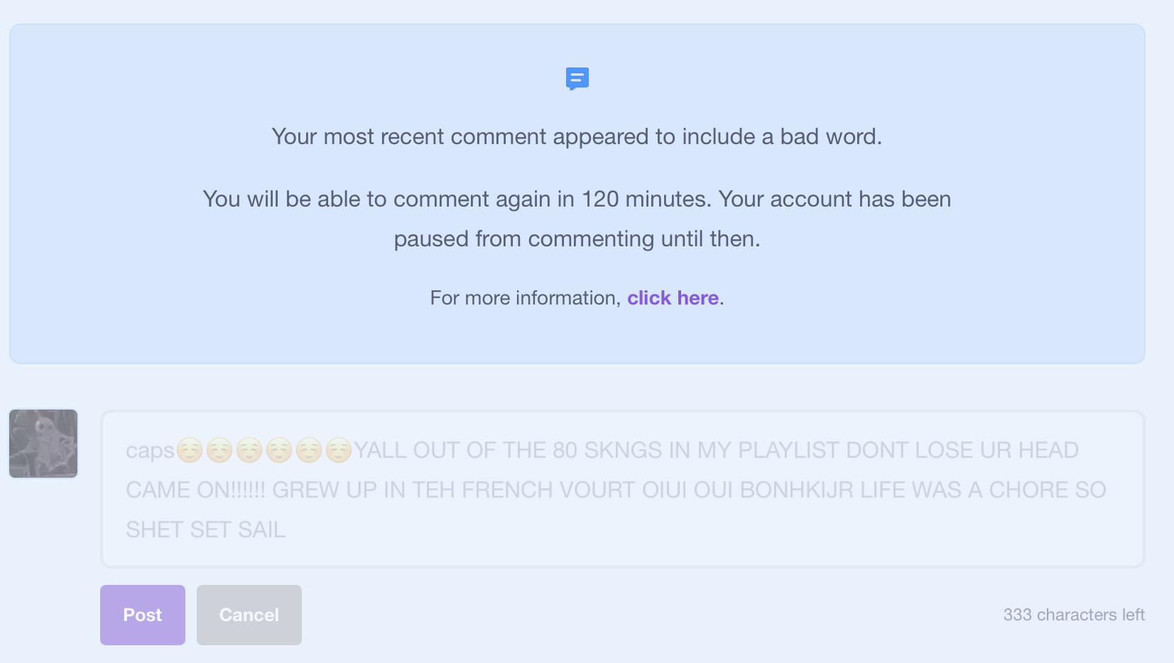Viewport: 1174px width, 663px height.
Task: Place cursor at "SHET SET SAIL" line
Action: [x=206, y=530]
